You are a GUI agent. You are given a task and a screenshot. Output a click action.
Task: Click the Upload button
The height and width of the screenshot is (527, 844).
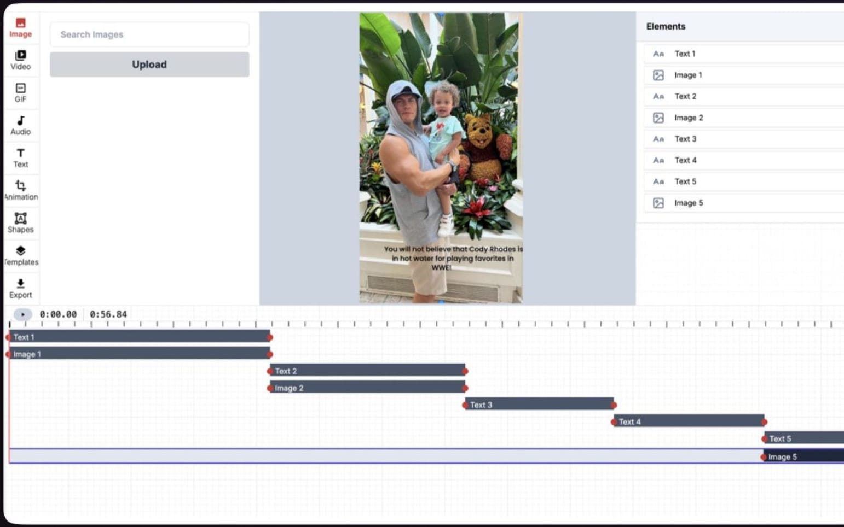click(149, 65)
